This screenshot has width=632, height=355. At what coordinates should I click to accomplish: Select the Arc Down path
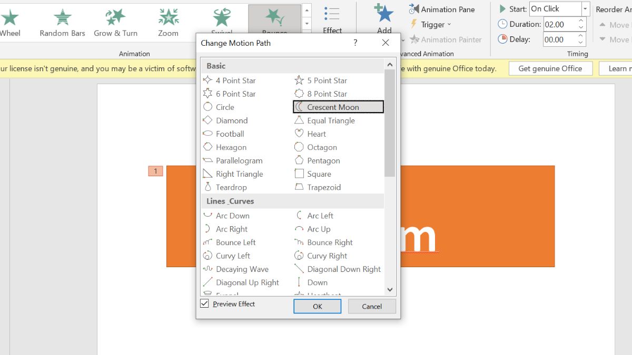[x=226, y=216]
